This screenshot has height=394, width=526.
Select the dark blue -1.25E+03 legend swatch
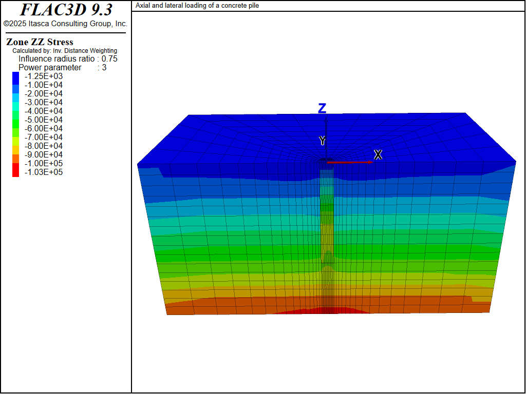point(15,76)
